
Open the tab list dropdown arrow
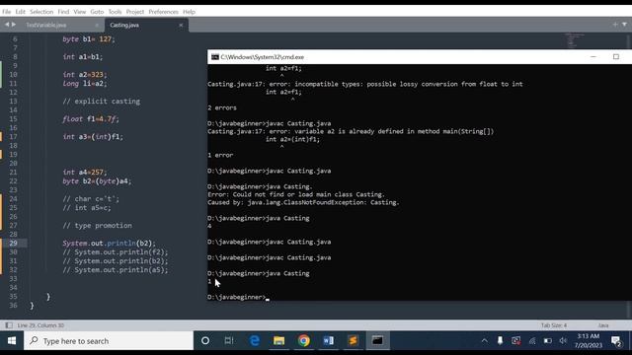point(624,25)
